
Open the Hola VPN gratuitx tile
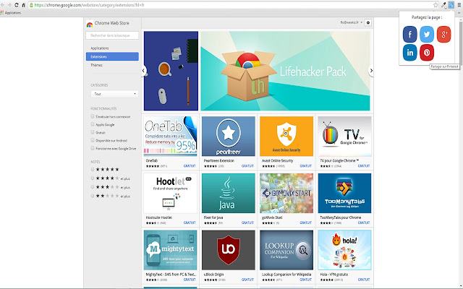tap(344, 256)
